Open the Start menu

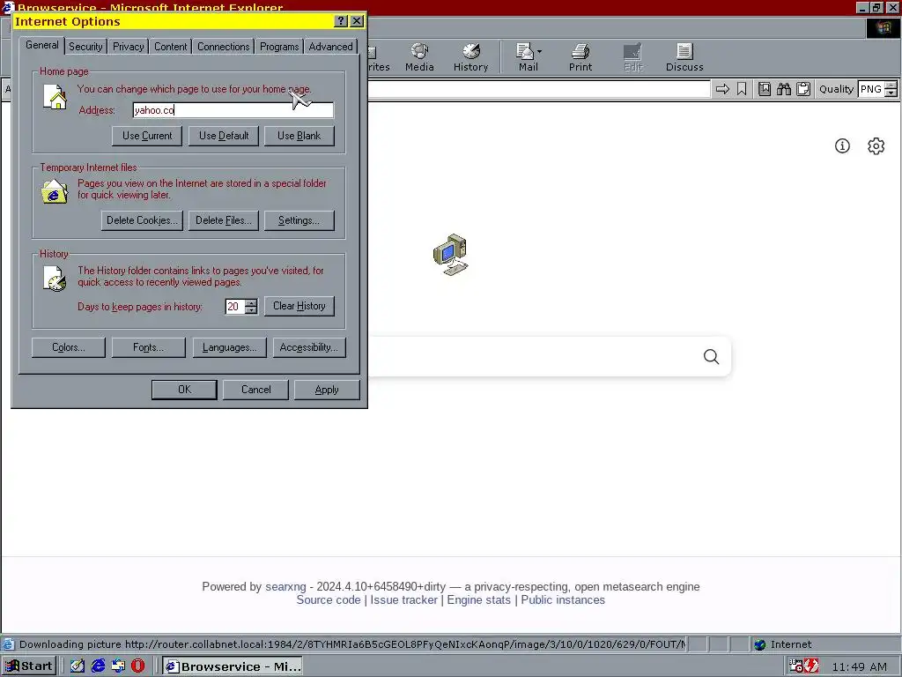point(29,666)
